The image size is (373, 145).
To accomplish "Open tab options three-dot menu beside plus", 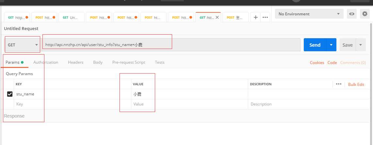I will (x=265, y=17).
